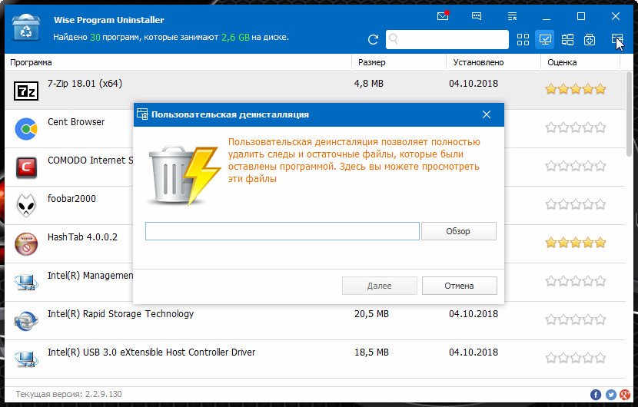Click the 4,8 MB size value
Image resolution: width=638 pixels, height=407 pixels.
369,84
